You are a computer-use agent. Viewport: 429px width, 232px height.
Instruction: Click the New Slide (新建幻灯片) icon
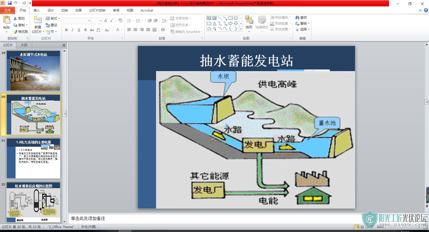click(37, 20)
